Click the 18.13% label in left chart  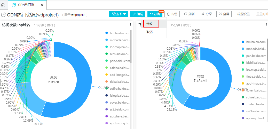click(x=38, y=124)
